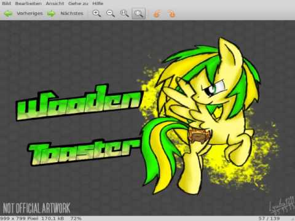Rotate image clockwise

(x=171, y=14)
